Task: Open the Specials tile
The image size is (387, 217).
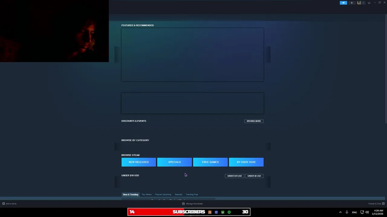Action: 174,162
